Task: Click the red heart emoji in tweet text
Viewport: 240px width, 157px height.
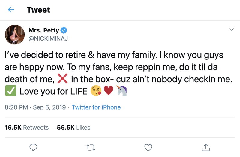Action: tap(109, 91)
